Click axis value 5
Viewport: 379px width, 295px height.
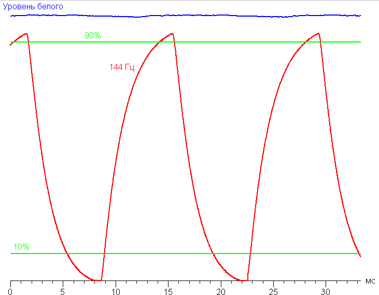point(63,291)
